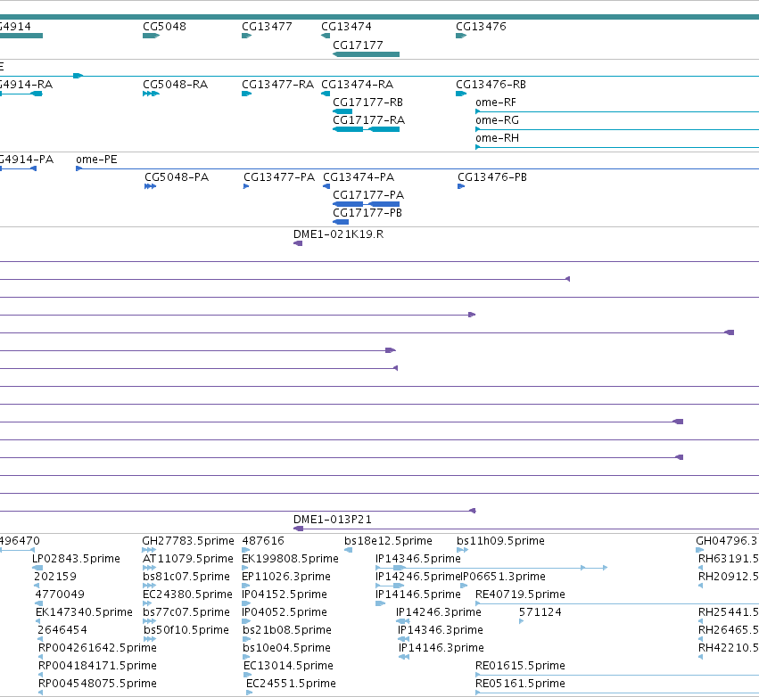The image size is (759, 697).
Task: Click protein CG17177-PB
Action: pos(367,213)
